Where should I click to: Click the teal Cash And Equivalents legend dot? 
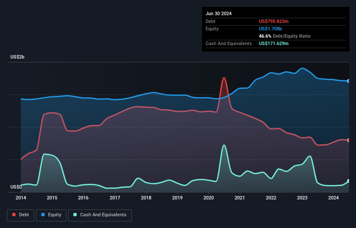(75, 215)
